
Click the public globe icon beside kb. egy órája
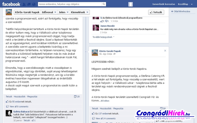(114, 54)
